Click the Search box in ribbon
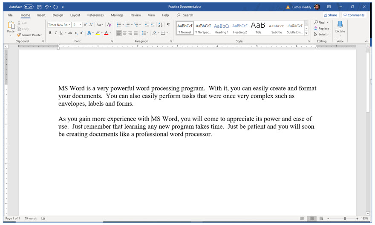This screenshot has width=375, height=225. (185, 15)
